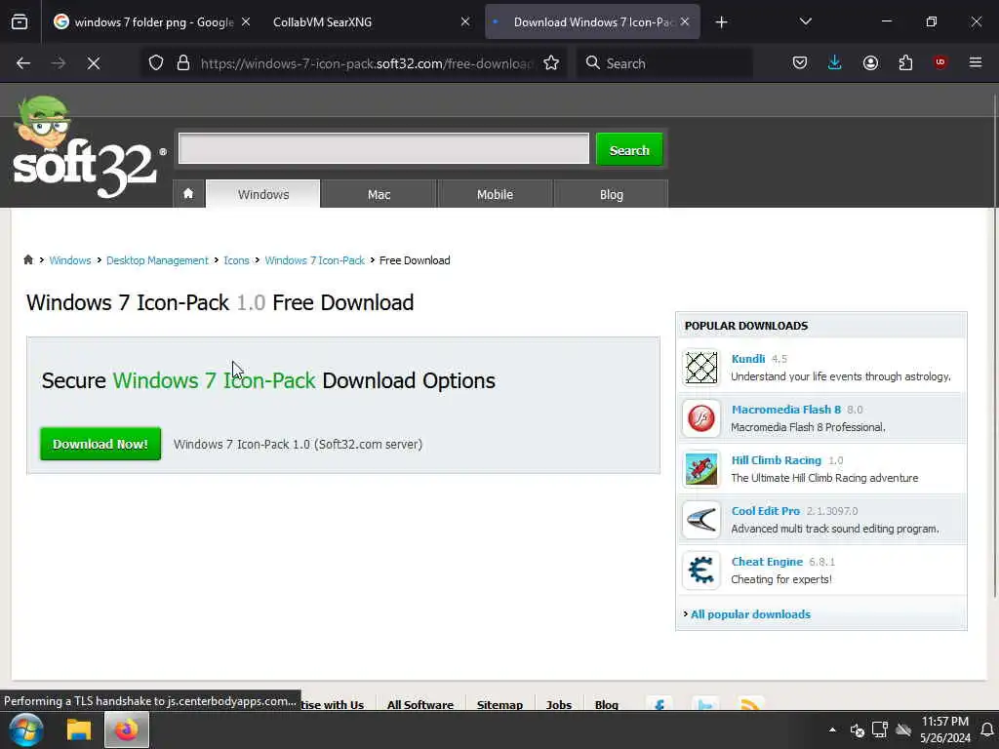Viewport: 999px width, 749px height.
Task: Open the Firefox account icon
Action: 870,63
